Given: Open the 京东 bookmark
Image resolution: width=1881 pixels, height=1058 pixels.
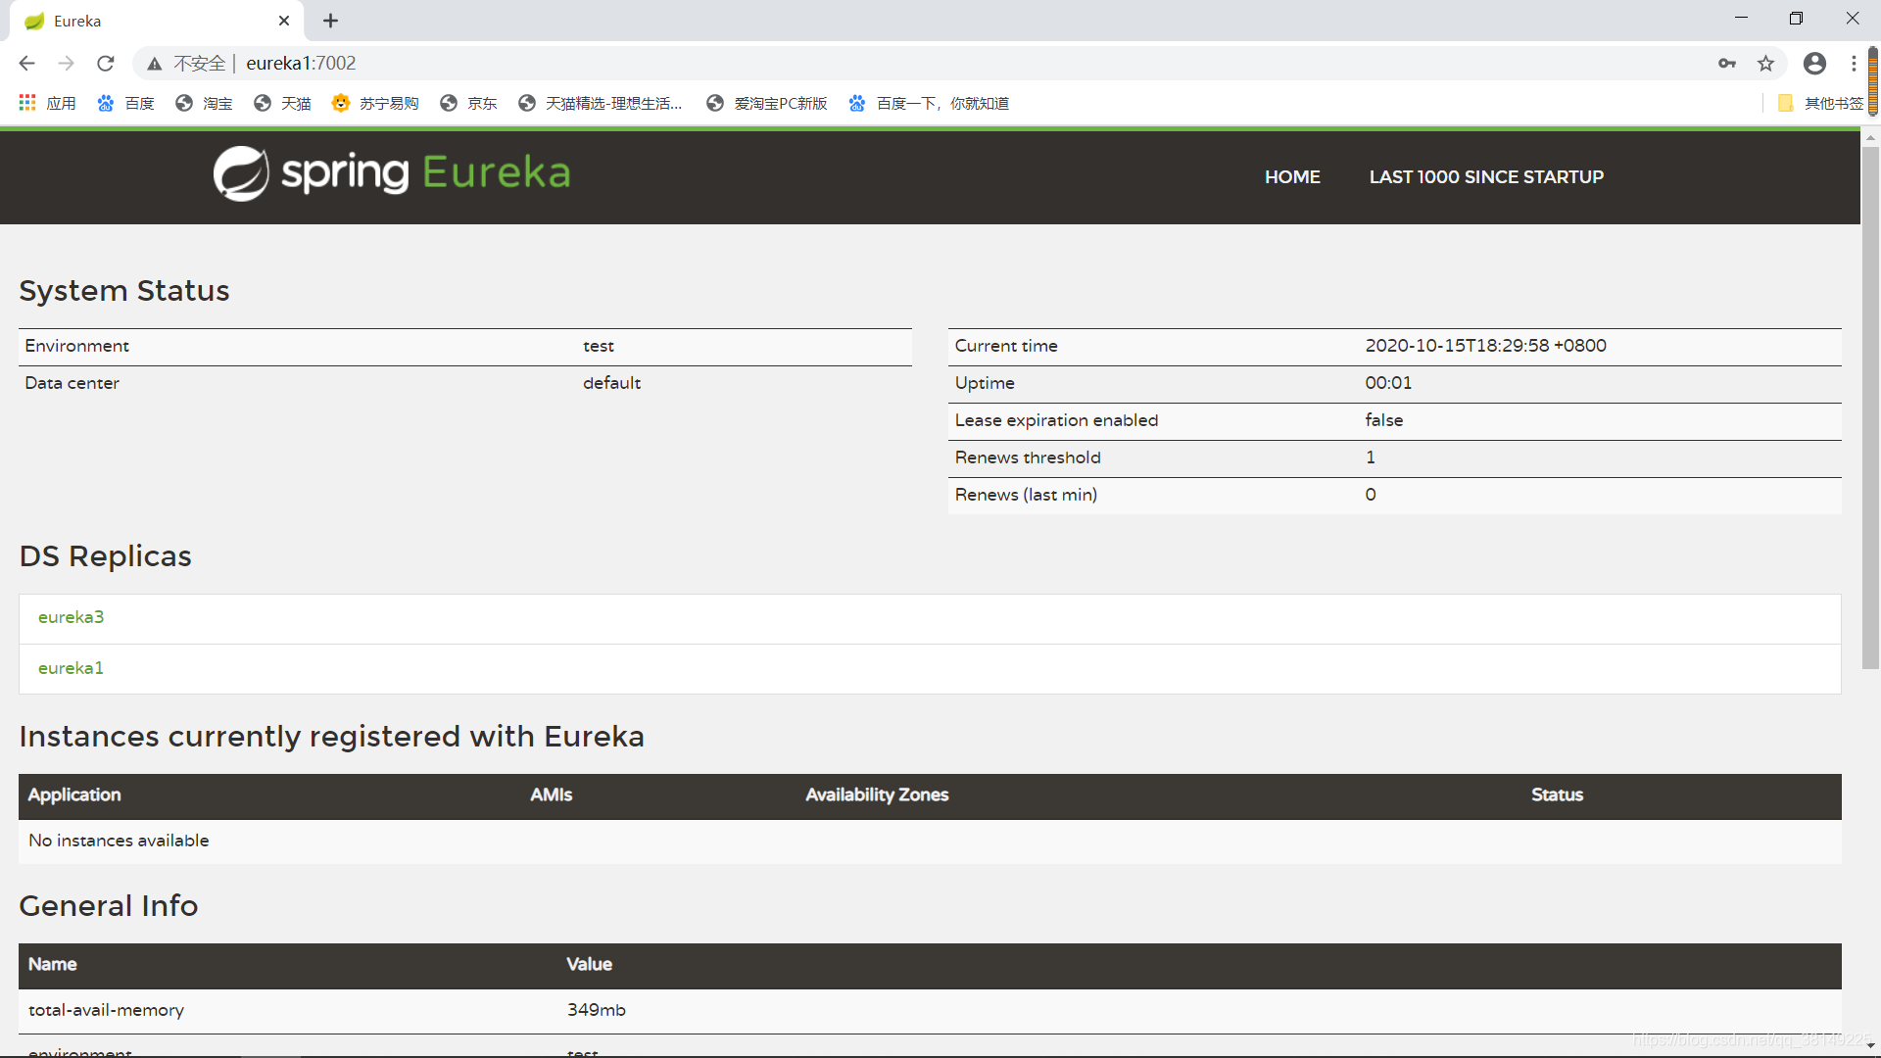Looking at the screenshot, I should coord(468,103).
